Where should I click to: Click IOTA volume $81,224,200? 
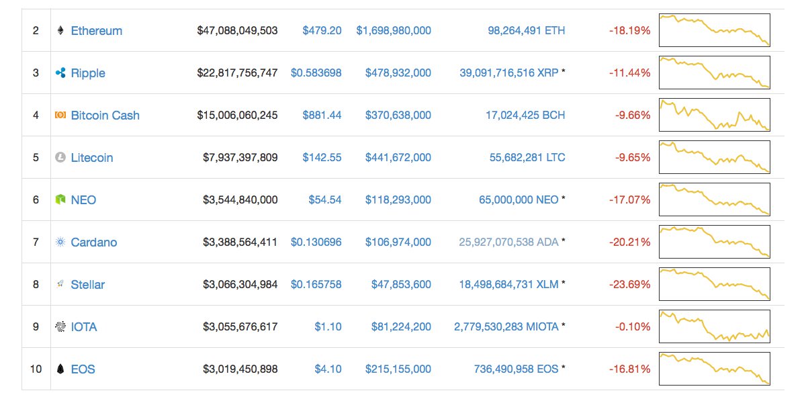point(402,326)
